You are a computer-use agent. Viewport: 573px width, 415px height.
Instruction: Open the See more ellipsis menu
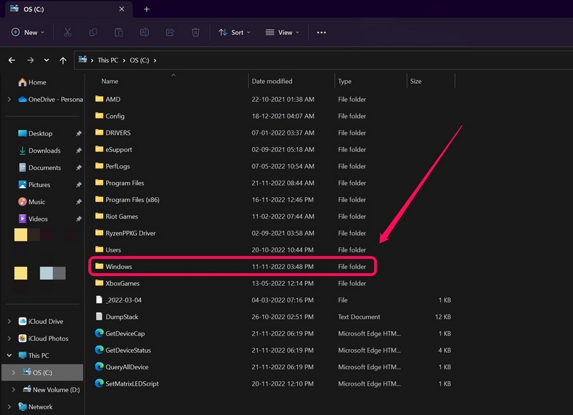pyautogui.click(x=321, y=32)
